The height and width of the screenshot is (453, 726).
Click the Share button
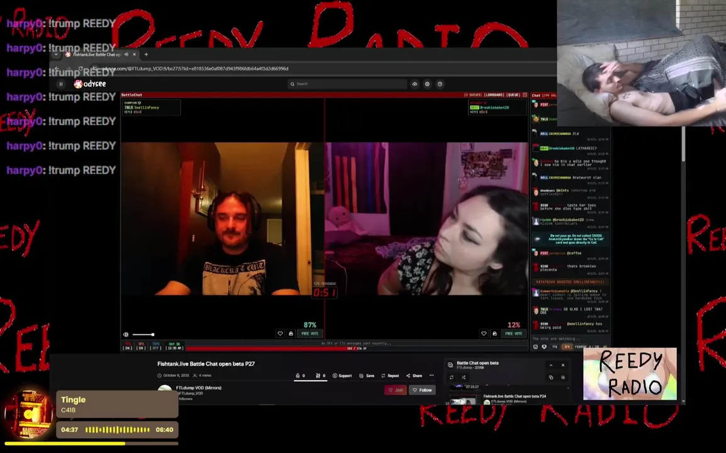pyautogui.click(x=414, y=376)
